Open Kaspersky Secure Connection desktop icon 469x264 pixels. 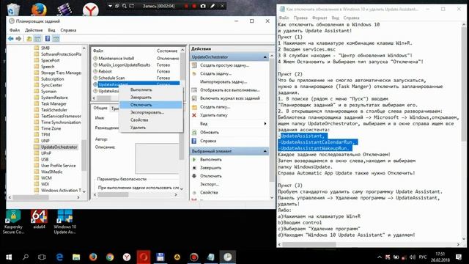click(13, 221)
